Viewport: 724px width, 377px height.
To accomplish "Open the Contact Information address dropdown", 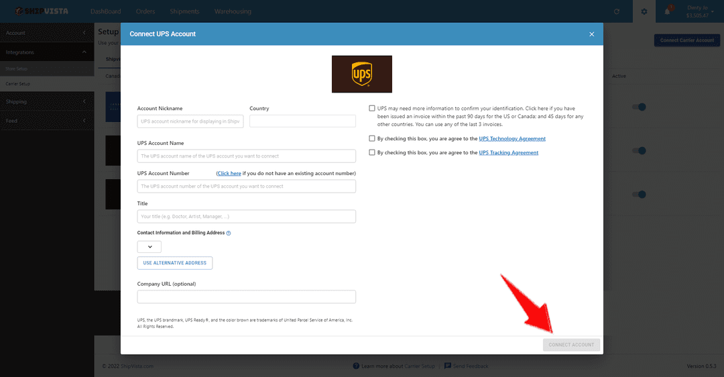I will point(149,247).
